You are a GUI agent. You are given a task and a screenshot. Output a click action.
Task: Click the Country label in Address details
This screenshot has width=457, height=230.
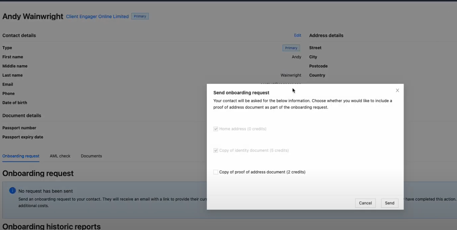[317, 75]
